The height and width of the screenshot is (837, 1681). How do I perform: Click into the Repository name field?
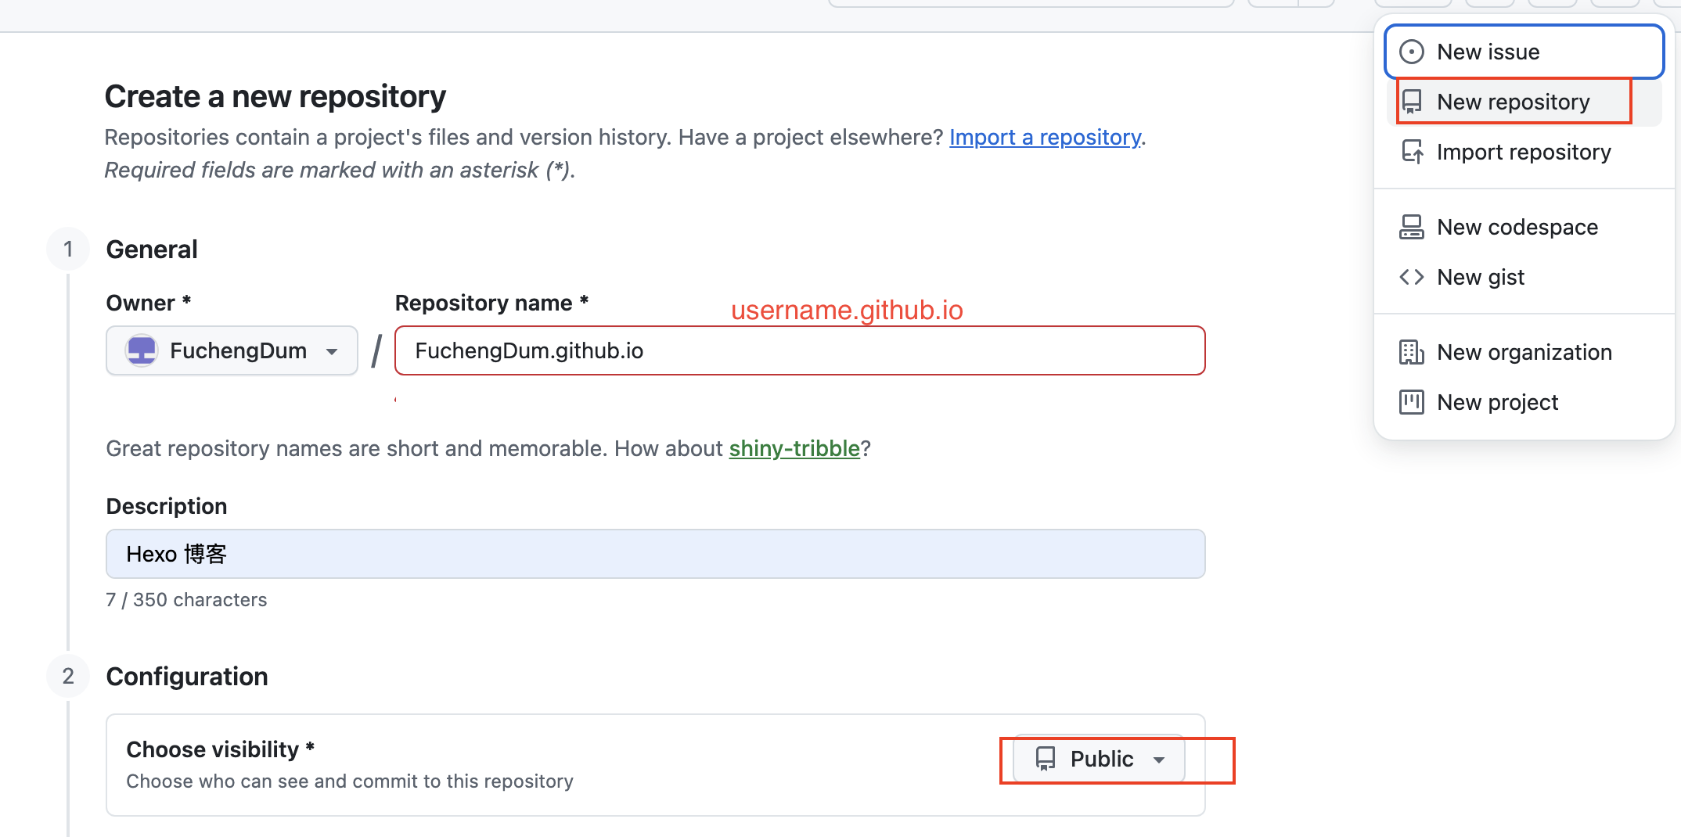coord(800,350)
